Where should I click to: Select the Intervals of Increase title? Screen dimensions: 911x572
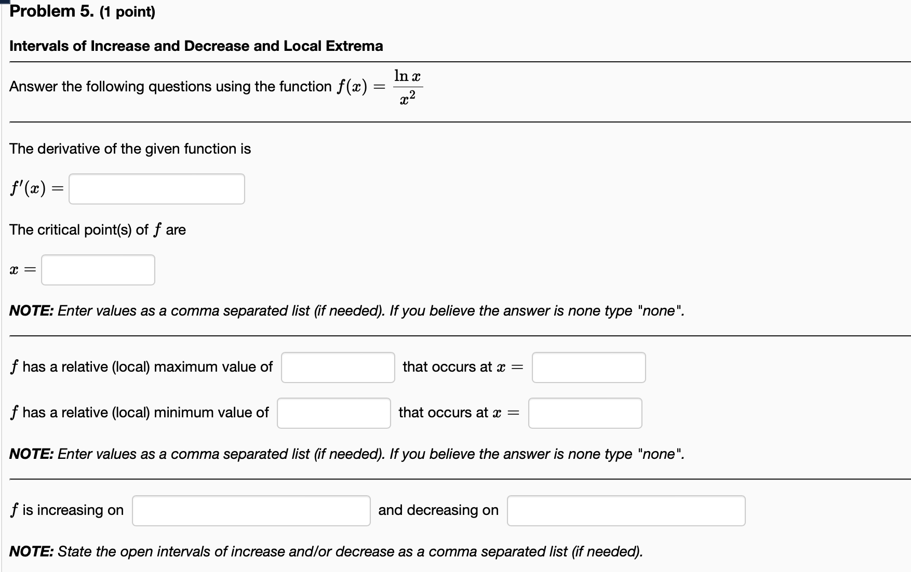pyautogui.click(x=196, y=46)
